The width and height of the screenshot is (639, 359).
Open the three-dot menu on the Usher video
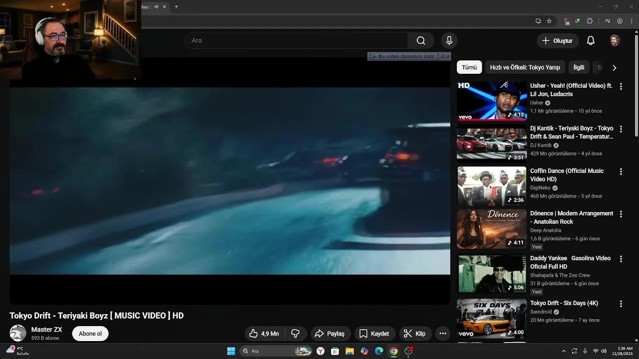[621, 86]
